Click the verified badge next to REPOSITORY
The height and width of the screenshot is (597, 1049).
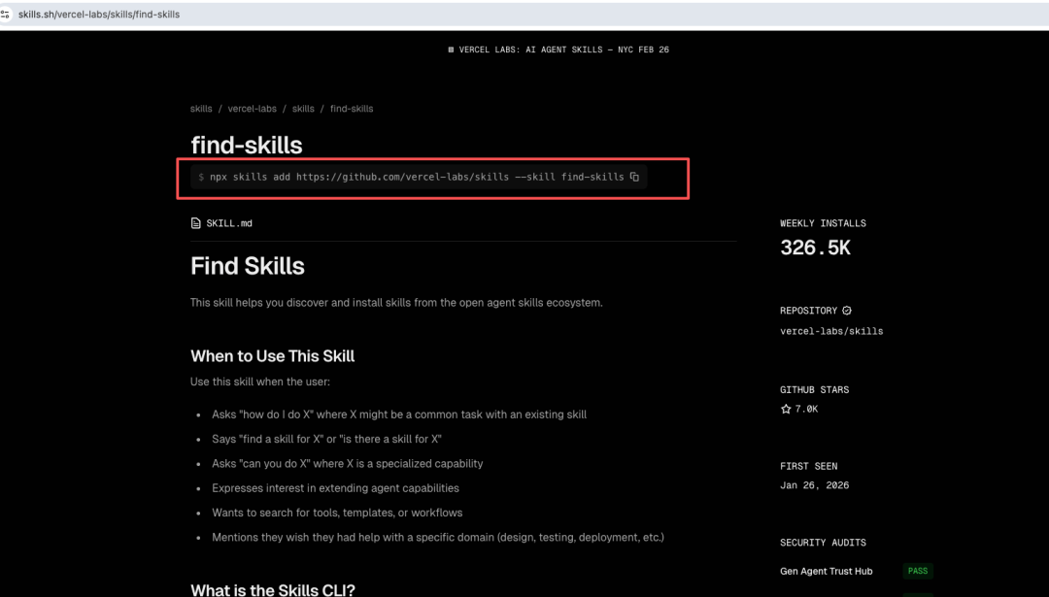point(847,311)
